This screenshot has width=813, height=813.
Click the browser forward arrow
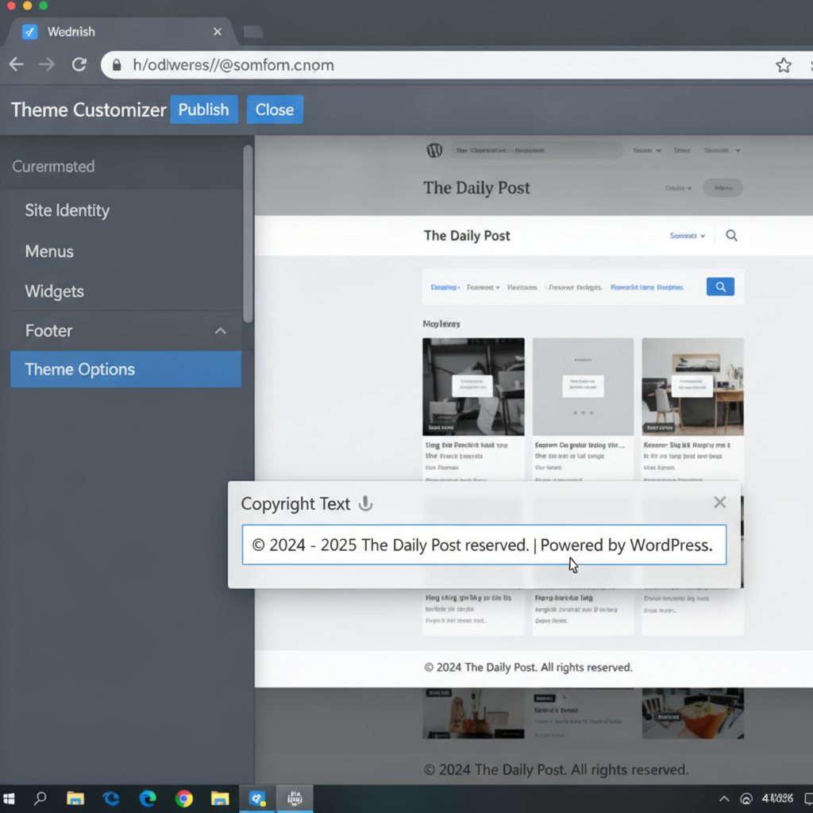pos(47,65)
